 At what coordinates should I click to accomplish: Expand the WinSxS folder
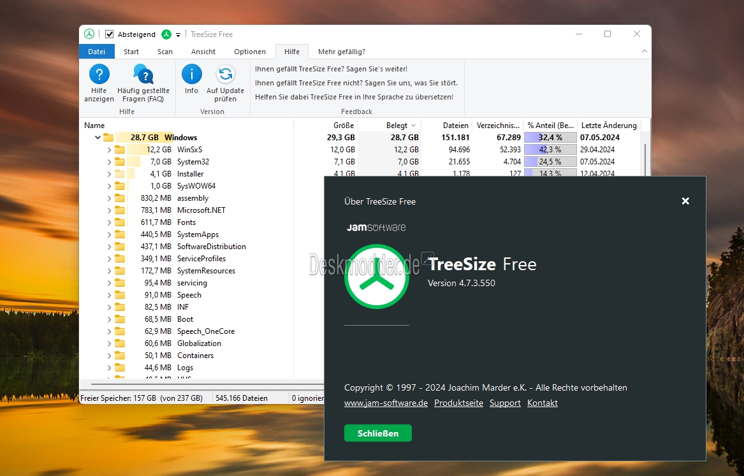pyautogui.click(x=109, y=150)
